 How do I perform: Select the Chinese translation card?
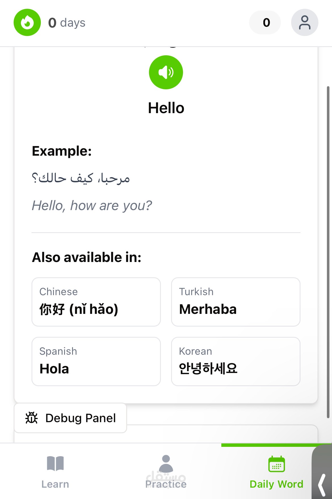pyautogui.click(x=96, y=302)
